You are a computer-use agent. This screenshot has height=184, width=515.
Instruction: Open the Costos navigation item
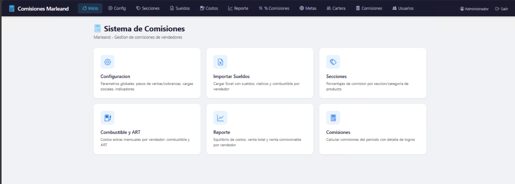tap(209, 8)
